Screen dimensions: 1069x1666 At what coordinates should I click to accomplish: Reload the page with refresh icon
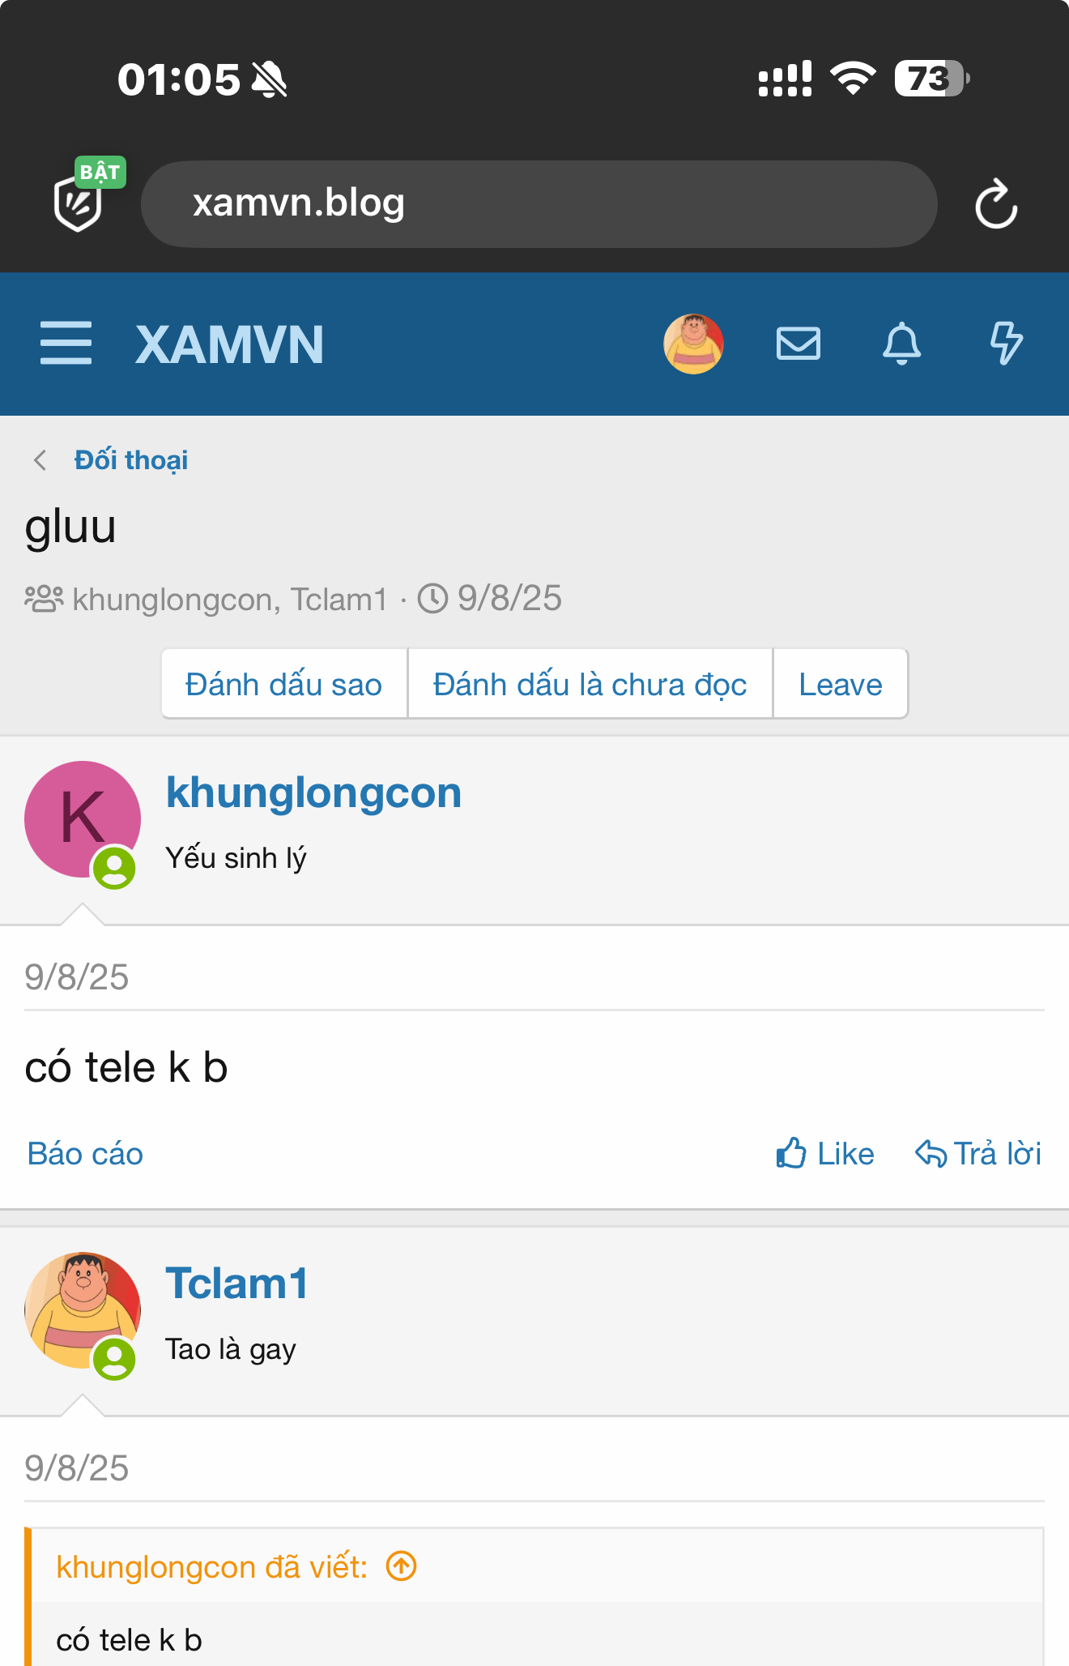click(996, 204)
